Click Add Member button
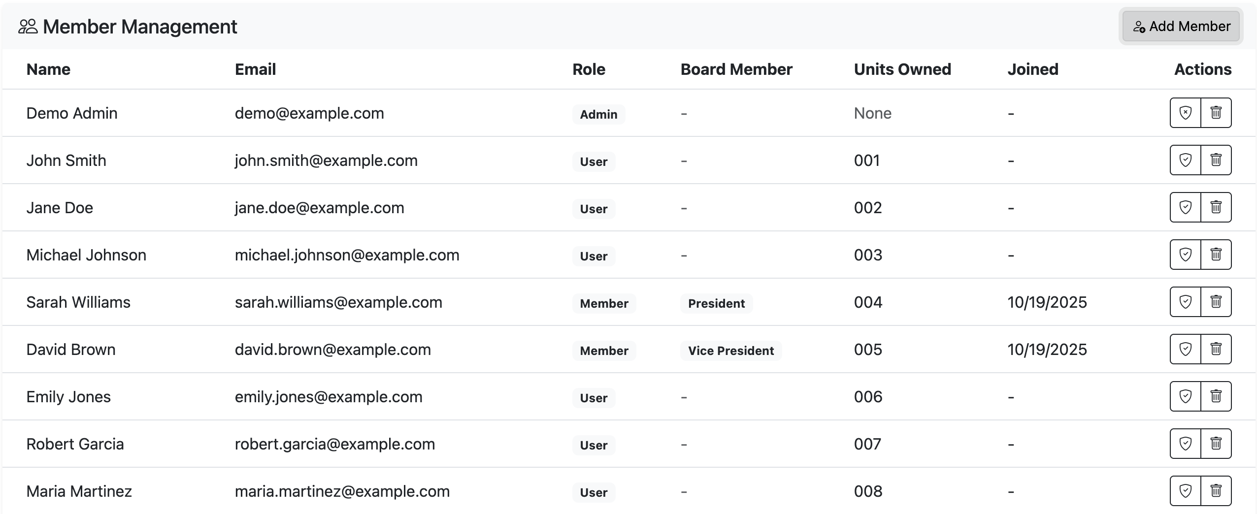The width and height of the screenshot is (1257, 514). click(x=1181, y=27)
